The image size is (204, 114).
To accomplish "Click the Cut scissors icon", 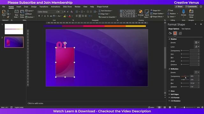I will [x=8, y=11].
